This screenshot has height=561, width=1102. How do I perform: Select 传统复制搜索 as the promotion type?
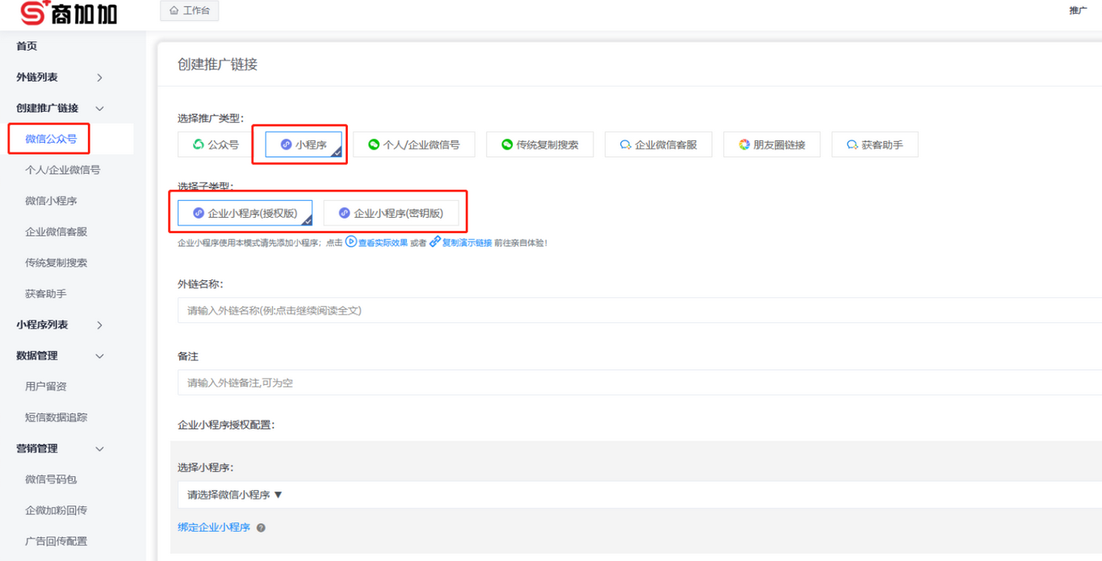[539, 144]
